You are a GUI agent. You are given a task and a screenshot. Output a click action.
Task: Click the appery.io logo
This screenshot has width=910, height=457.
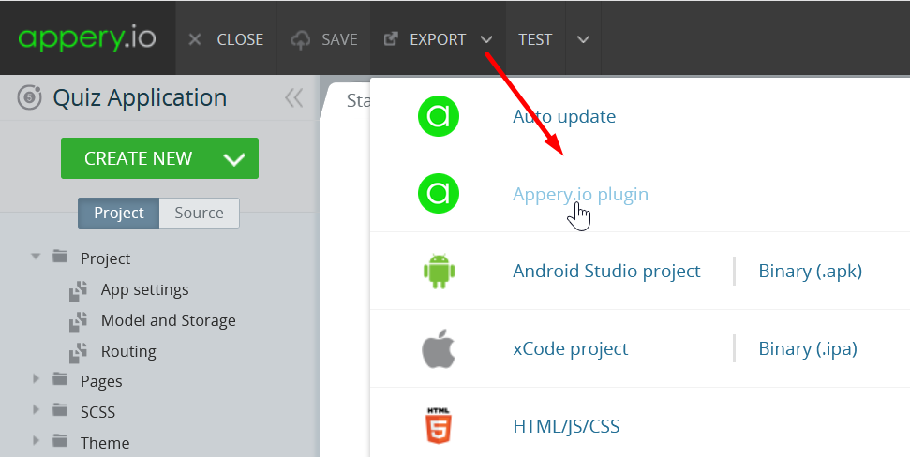tap(87, 38)
